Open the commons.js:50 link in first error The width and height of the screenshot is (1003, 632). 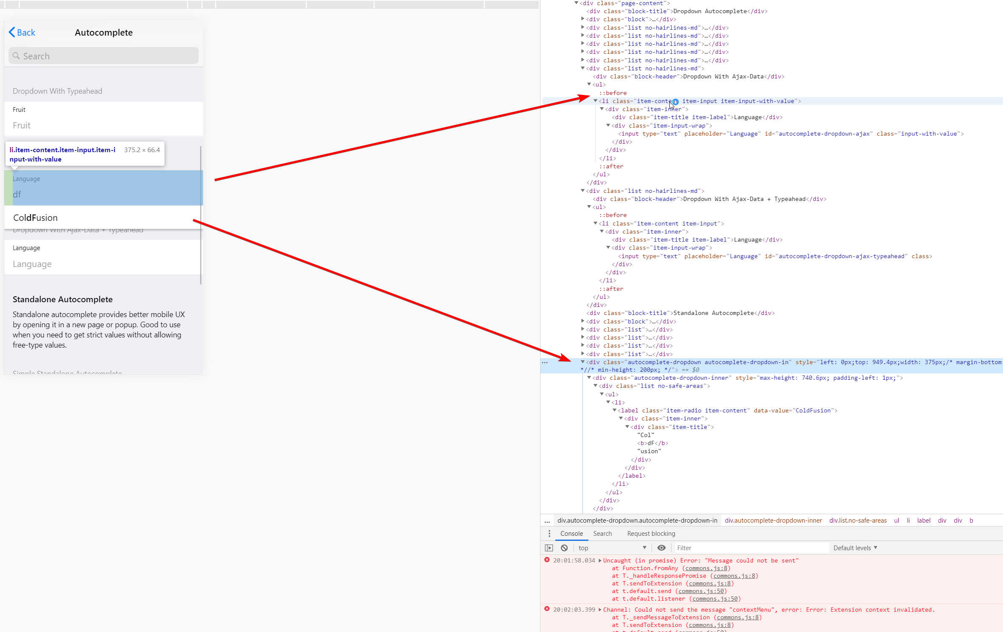click(701, 591)
